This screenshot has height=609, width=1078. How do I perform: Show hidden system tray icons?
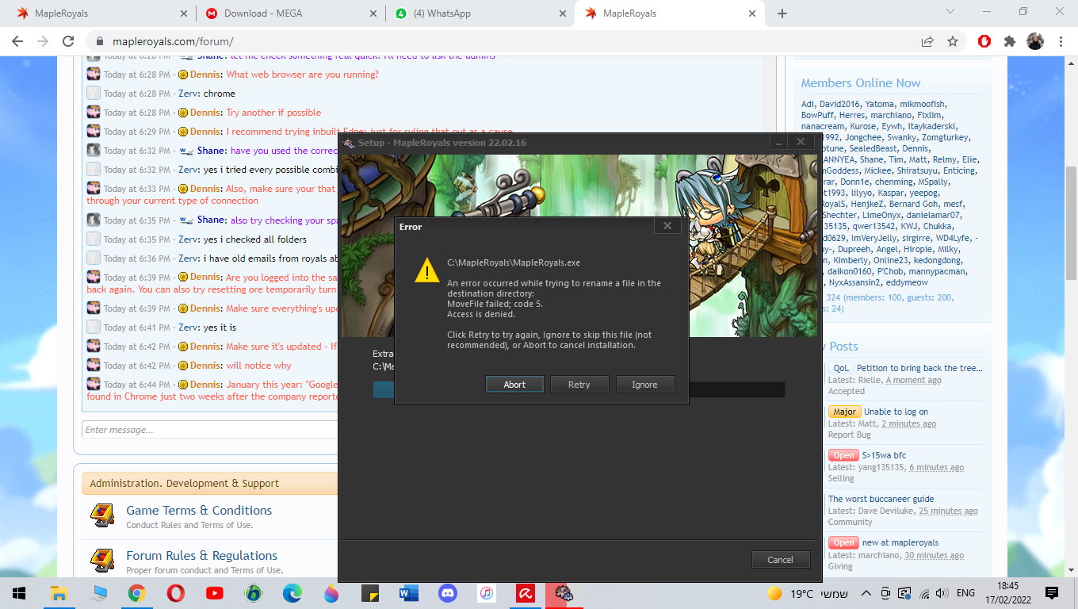[866, 593]
